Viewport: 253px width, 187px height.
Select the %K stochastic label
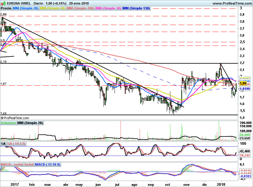(3, 144)
